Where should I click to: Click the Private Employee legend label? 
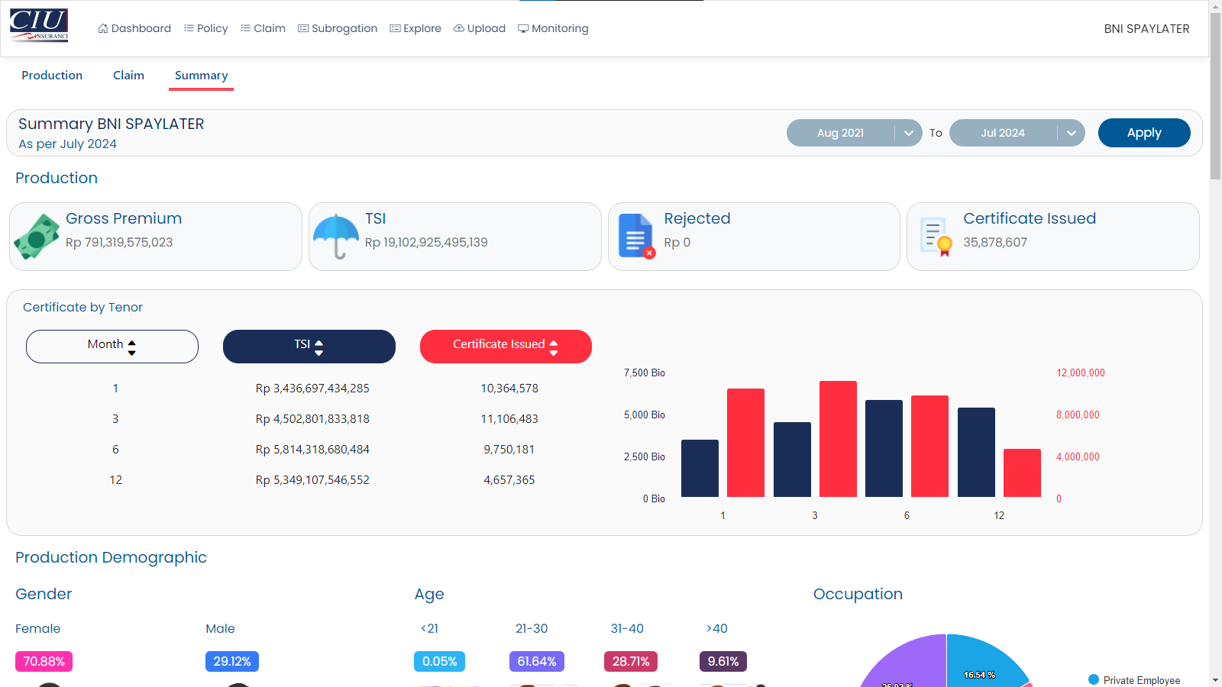tap(1142, 680)
